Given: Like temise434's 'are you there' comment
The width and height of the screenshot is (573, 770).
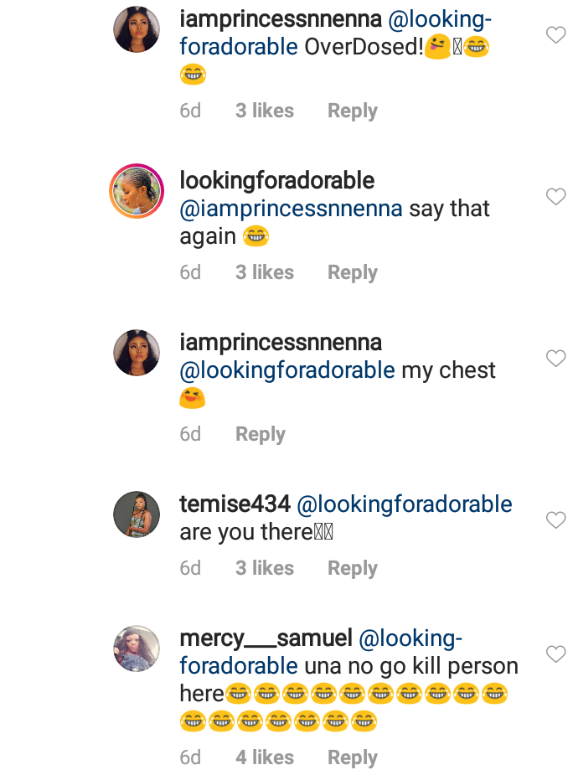Looking at the screenshot, I should (555, 520).
